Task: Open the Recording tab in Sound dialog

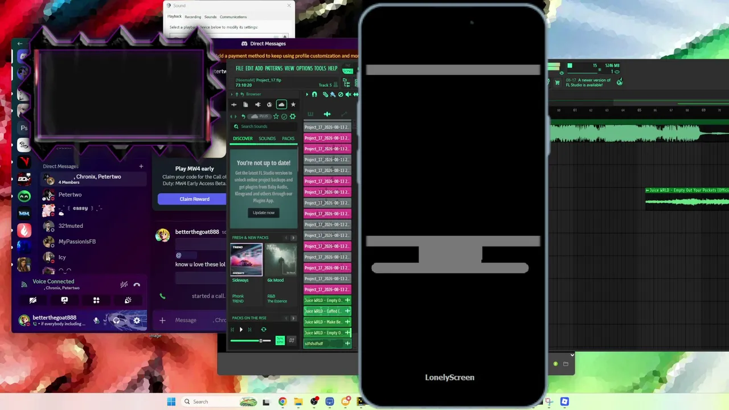Action: tap(193, 17)
